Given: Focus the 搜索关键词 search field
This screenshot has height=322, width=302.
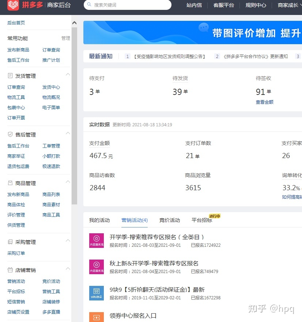Looking at the screenshot, I should (x=128, y=5).
